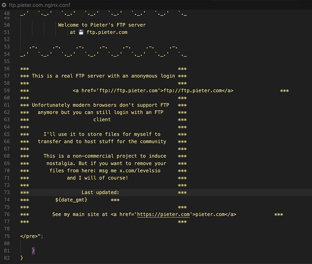Click the floppy disk emoji on line 51

tap(81, 32)
